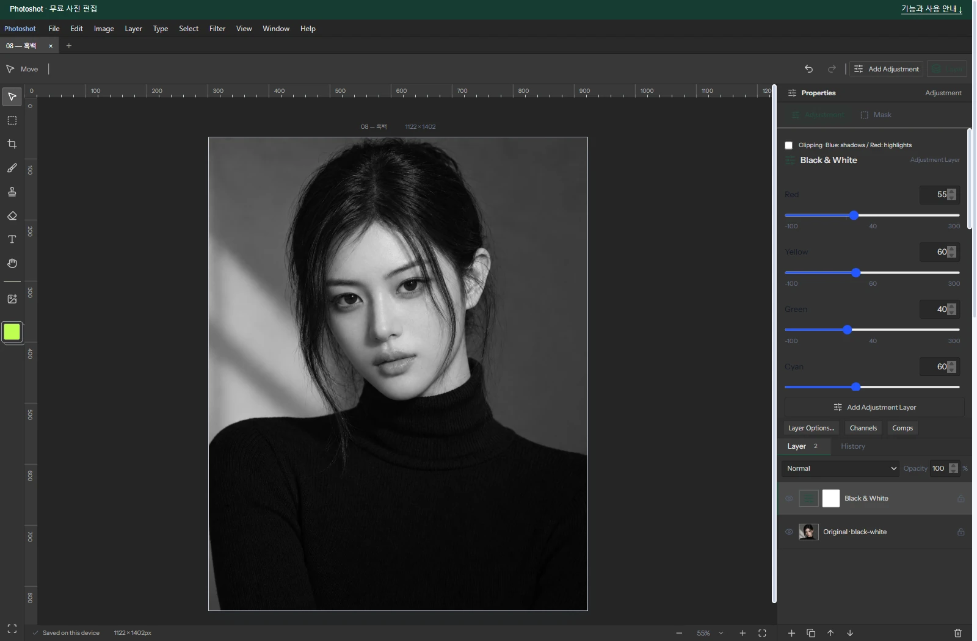The height and width of the screenshot is (641, 977).
Task: Undo the last action
Action: (x=808, y=69)
